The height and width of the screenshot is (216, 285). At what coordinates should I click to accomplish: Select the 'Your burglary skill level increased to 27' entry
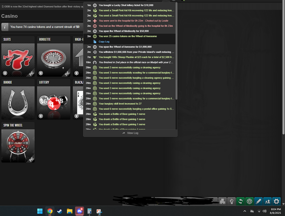point(130,104)
